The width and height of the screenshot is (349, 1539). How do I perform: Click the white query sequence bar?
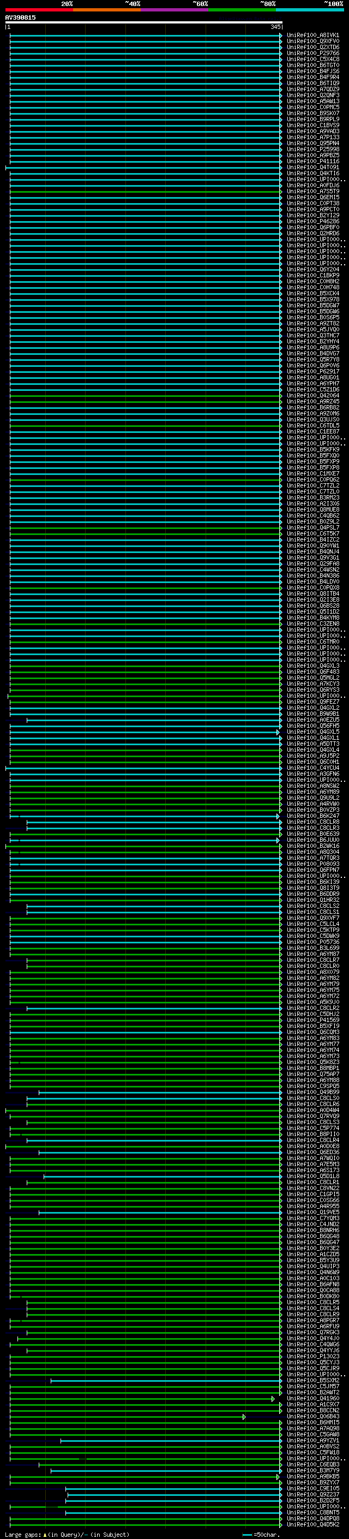pyautogui.click(x=143, y=22)
